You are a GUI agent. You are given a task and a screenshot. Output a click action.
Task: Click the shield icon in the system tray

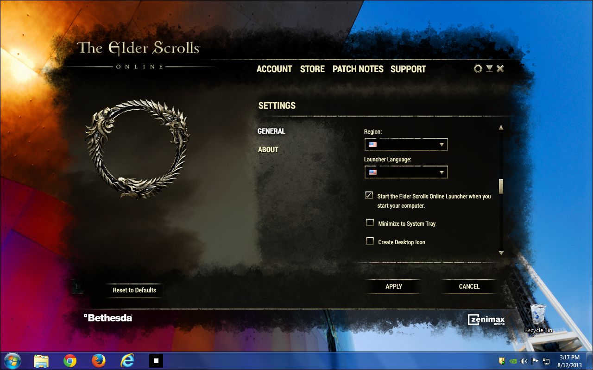[502, 361]
